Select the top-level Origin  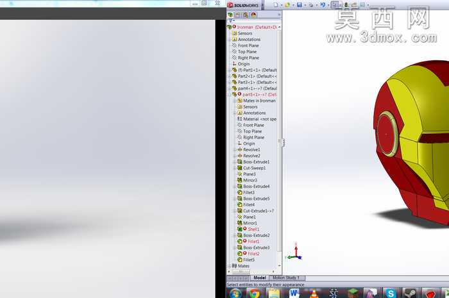point(241,64)
